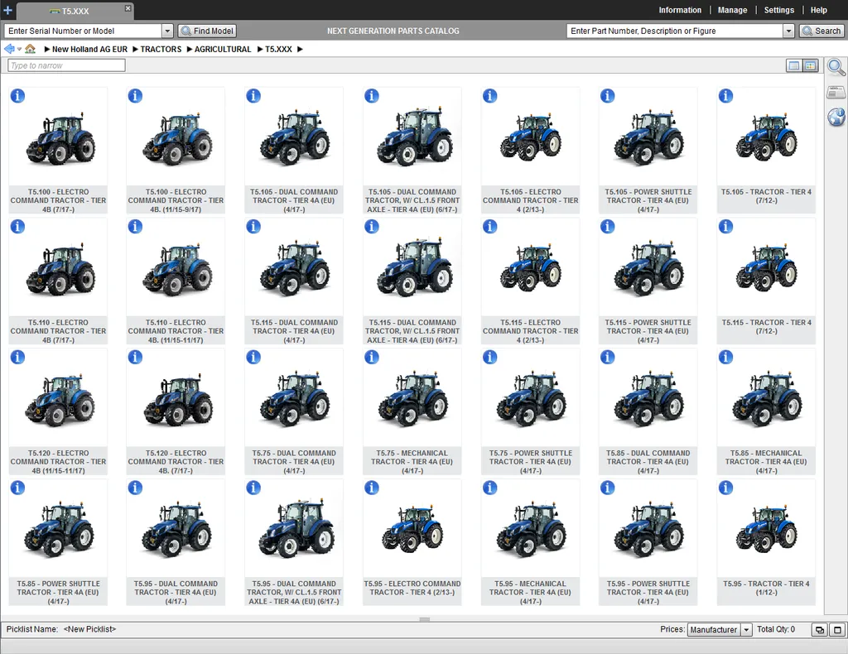Expand breadcrumb arrow after T5.XXX

coord(300,49)
